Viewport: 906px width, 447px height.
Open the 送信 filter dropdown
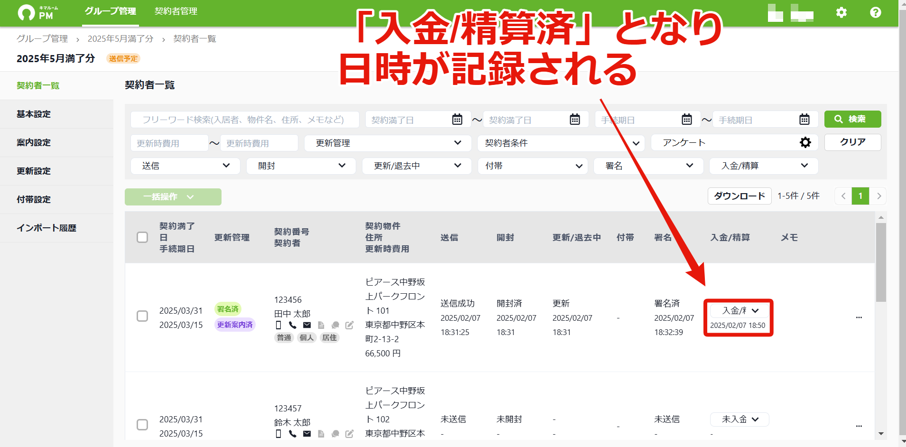click(x=185, y=166)
